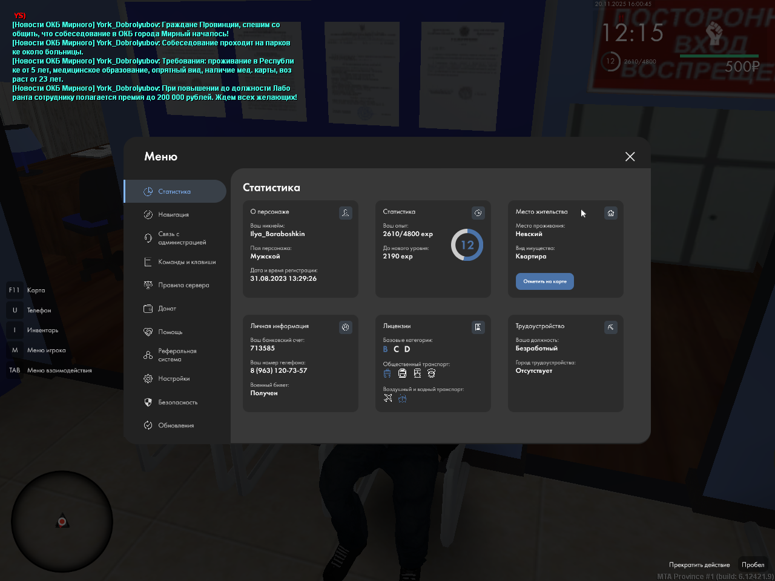Click the 12:15 game clock in HUD
This screenshot has width=775, height=581.
pos(633,33)
